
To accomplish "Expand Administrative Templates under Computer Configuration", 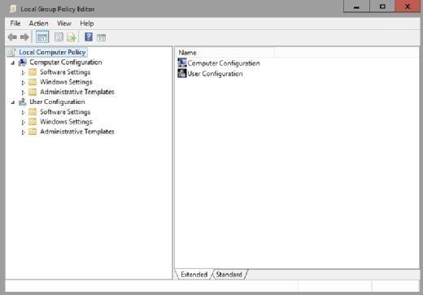I will click(x=23, y=93).
